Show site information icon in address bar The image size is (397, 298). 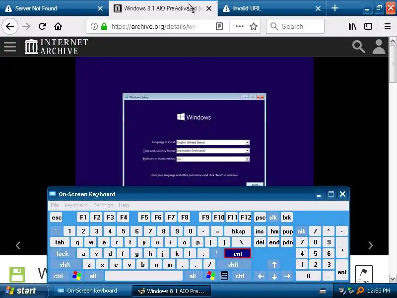(94, 26)
